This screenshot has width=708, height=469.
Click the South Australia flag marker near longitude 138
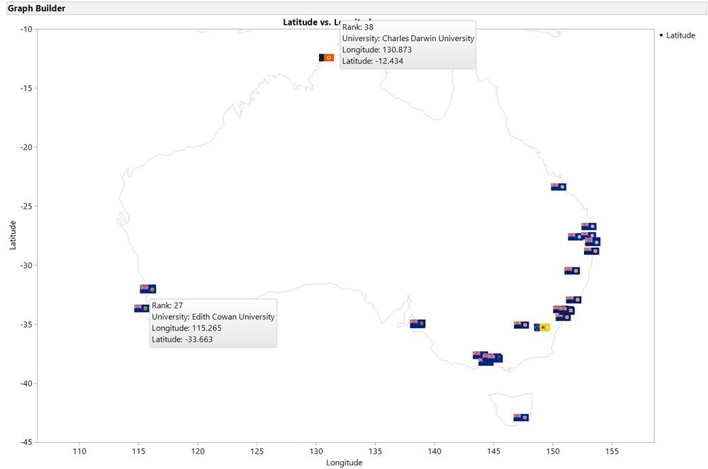point(417,323)
